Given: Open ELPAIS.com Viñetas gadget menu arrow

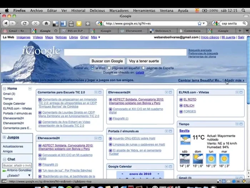Looking at the screenshot, I should 237,92.
